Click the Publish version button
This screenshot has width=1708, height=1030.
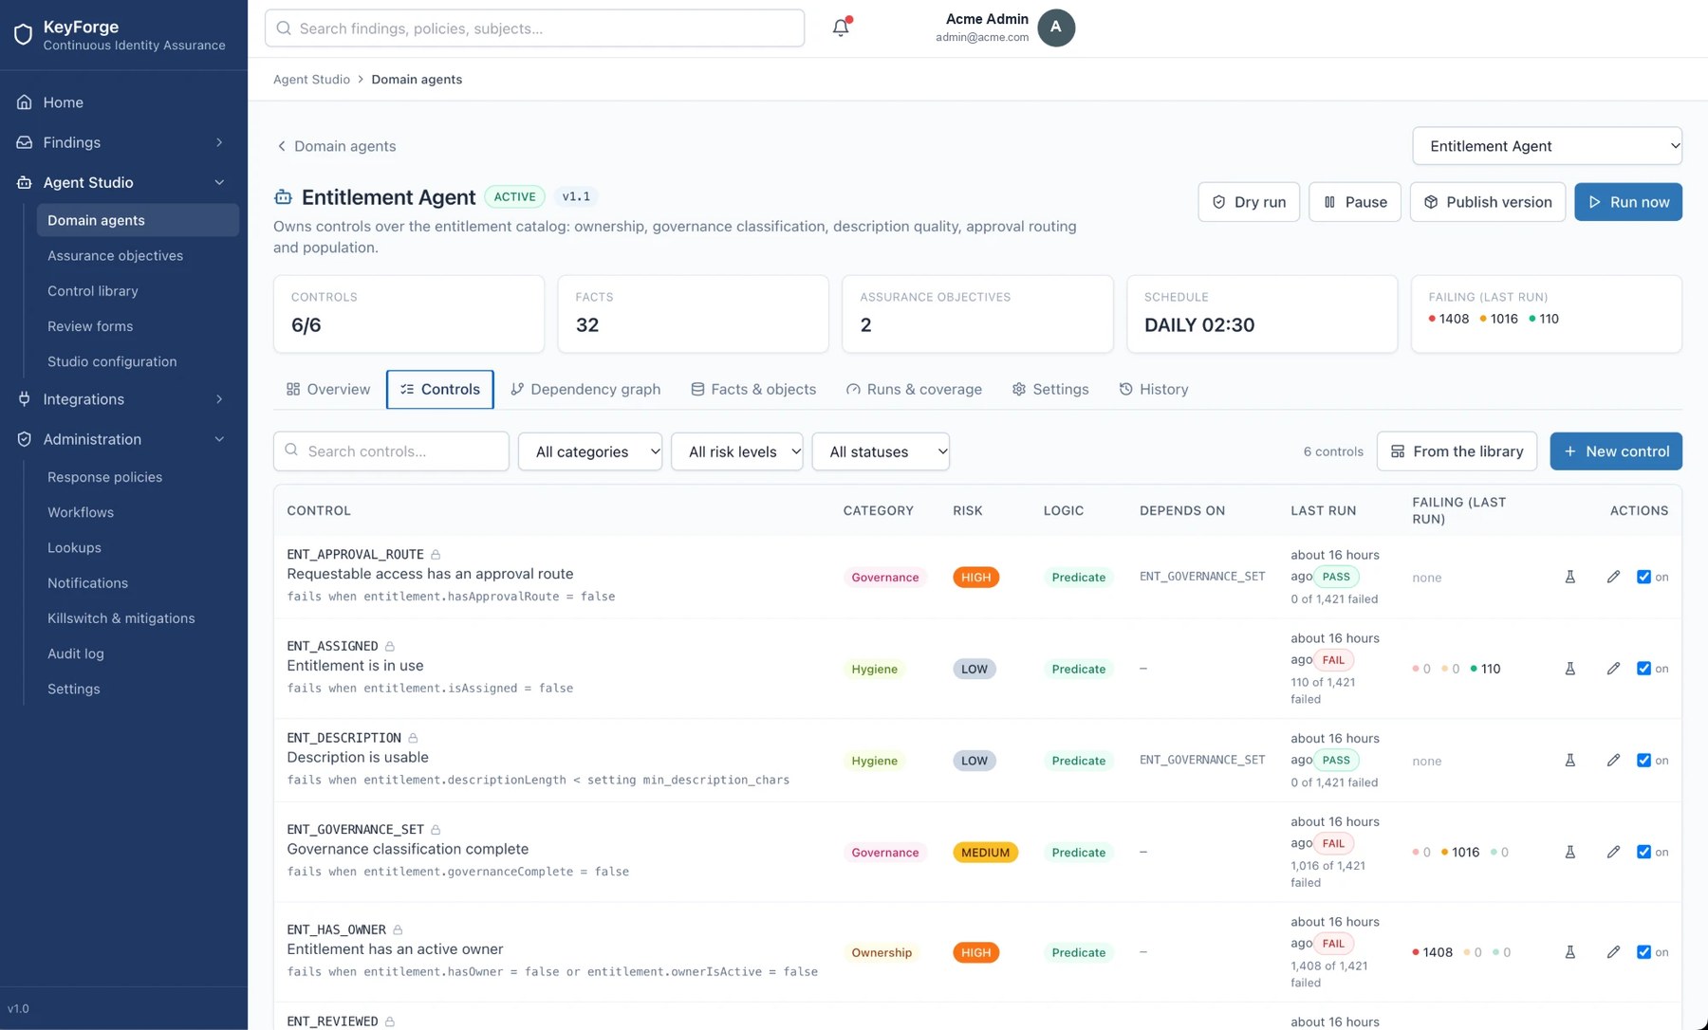pos(1488,202)
